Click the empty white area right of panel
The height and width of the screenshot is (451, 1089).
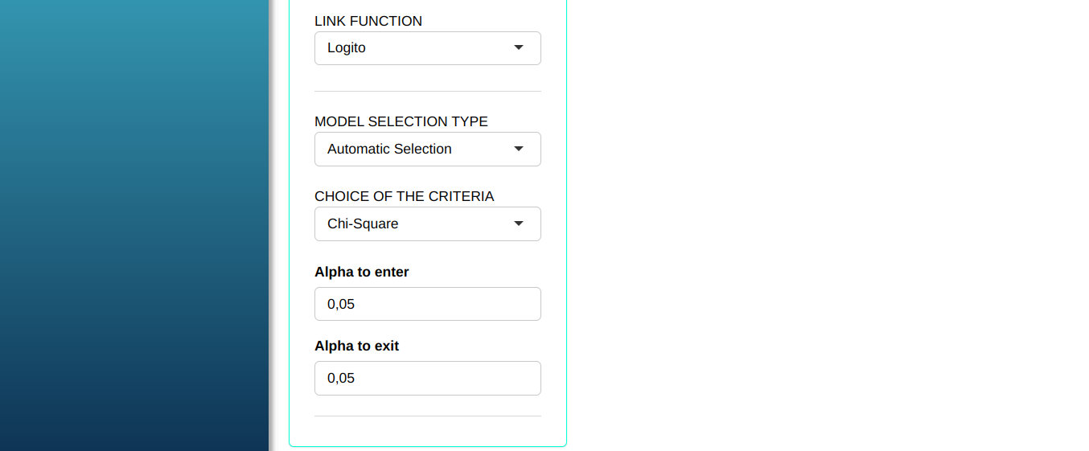(x=828, y=225)
